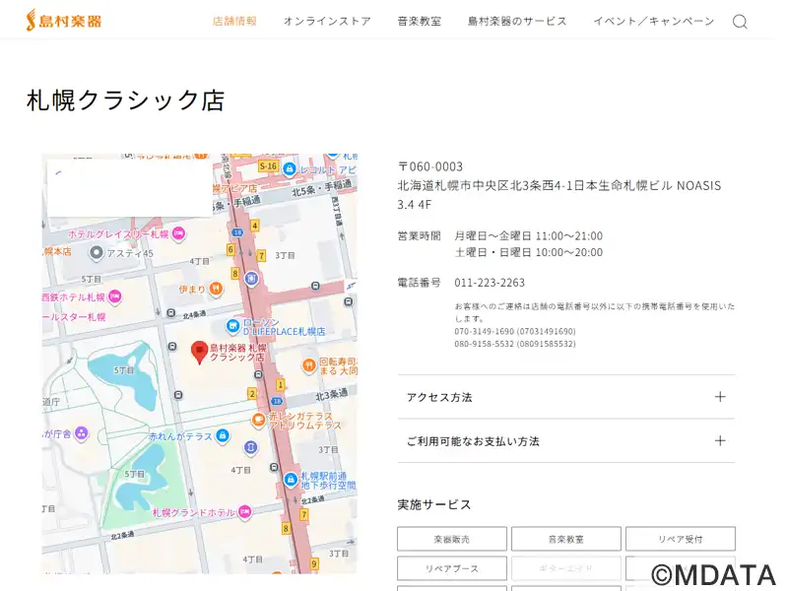Open the 店舗情報 menu item
Screen dimensions: 788x591
234,21
